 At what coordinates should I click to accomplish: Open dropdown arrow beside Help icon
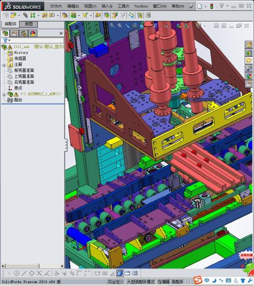click(x=228, y=6)
